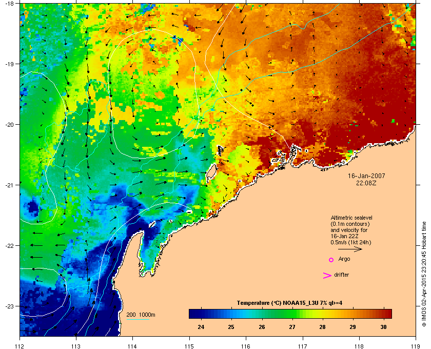Select the temperature color bar
Image resolution: width=431 pixels, height=349 pixels.
[290, 314]
